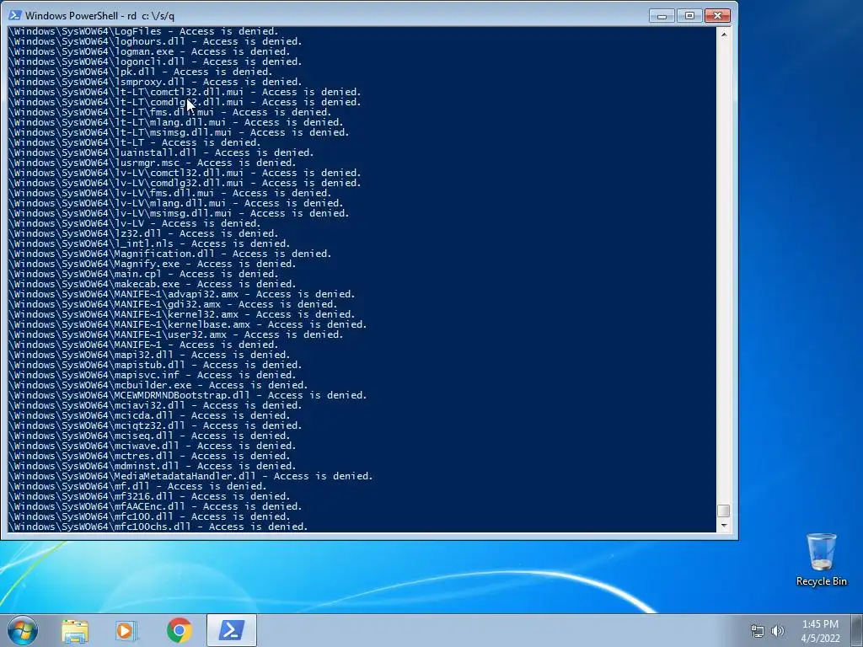Select the PowerShell taskbar button
863x647 pixels.
point(232,630)
